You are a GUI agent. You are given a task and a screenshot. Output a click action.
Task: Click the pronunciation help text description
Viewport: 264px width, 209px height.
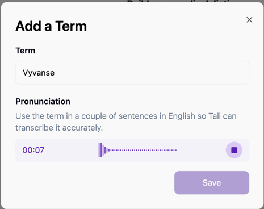pos(126,122)
